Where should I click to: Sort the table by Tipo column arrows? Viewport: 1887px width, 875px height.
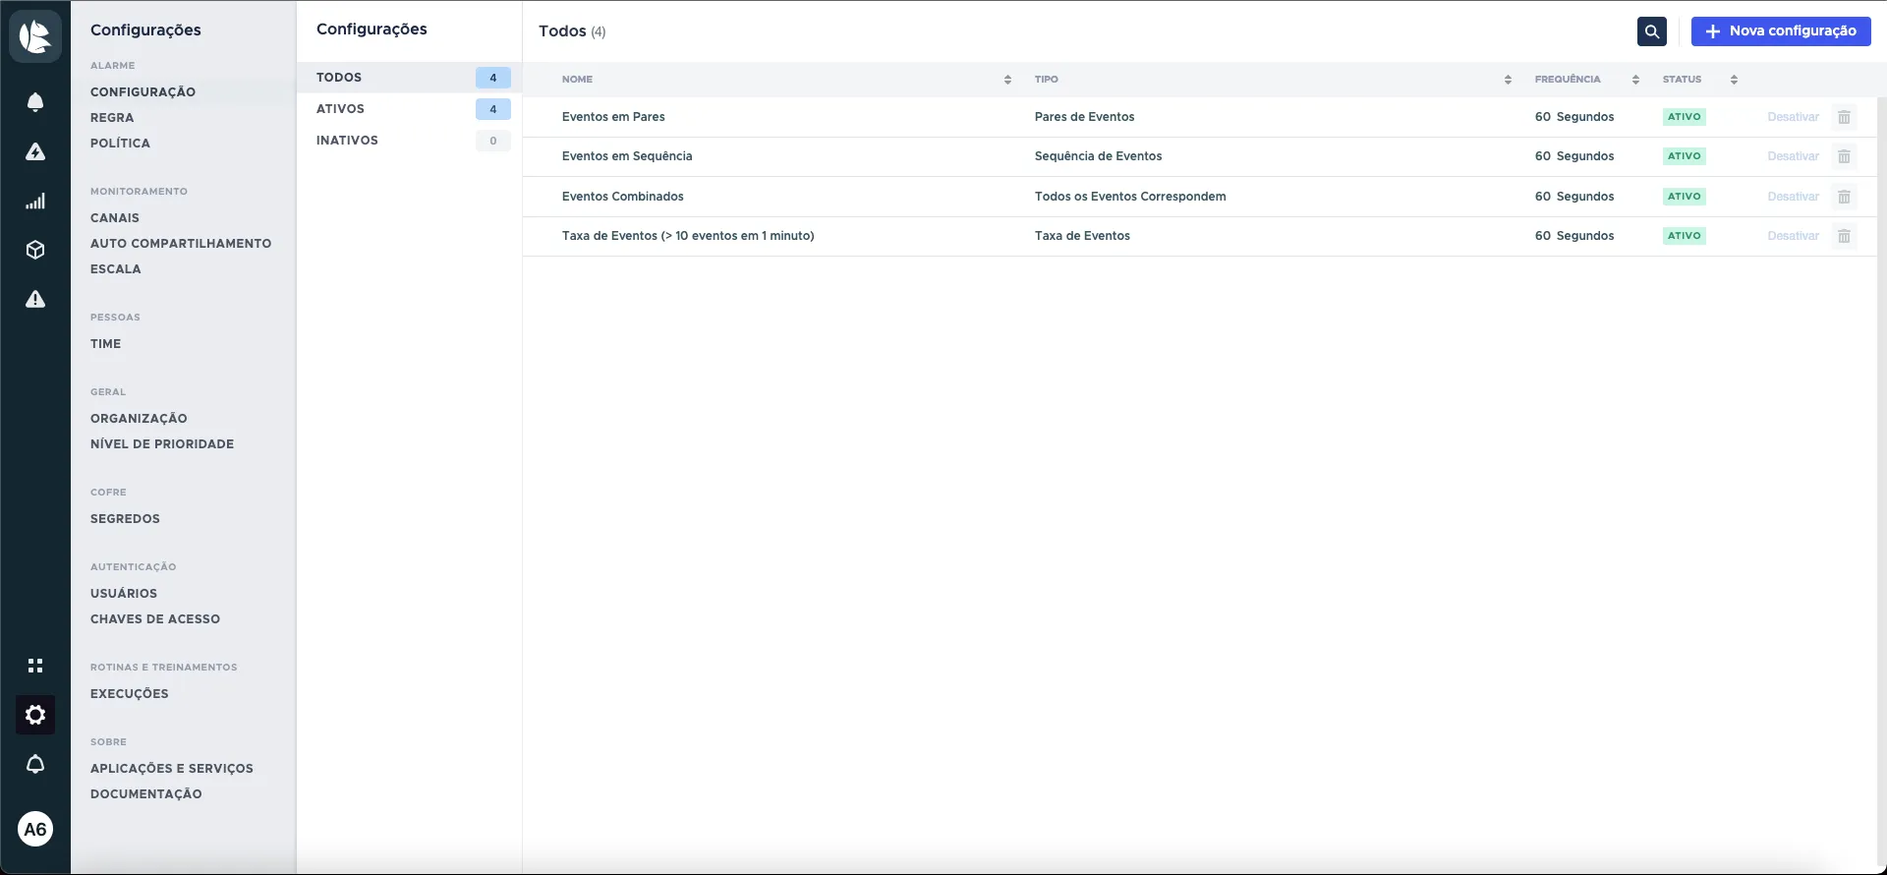[1508, 80]
